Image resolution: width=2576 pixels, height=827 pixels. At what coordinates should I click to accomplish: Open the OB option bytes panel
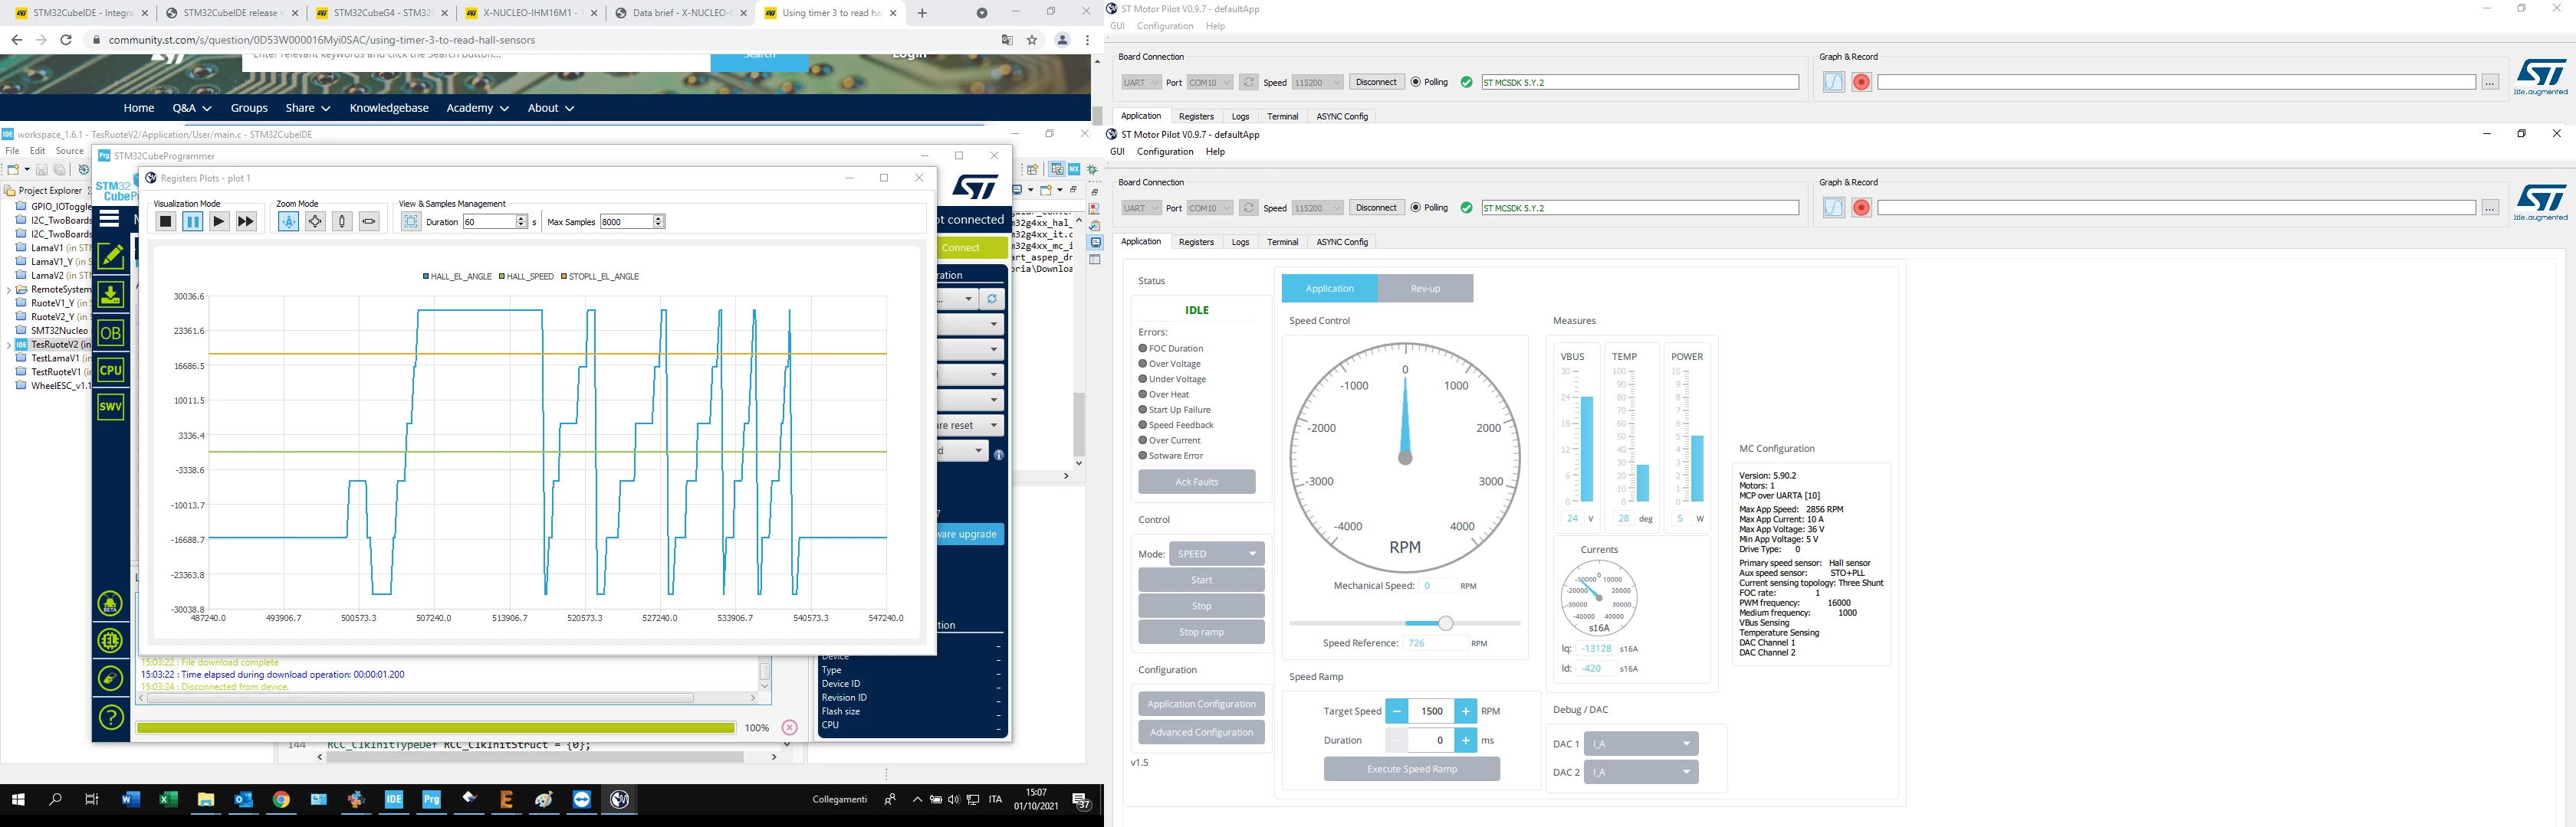[111, 334]
